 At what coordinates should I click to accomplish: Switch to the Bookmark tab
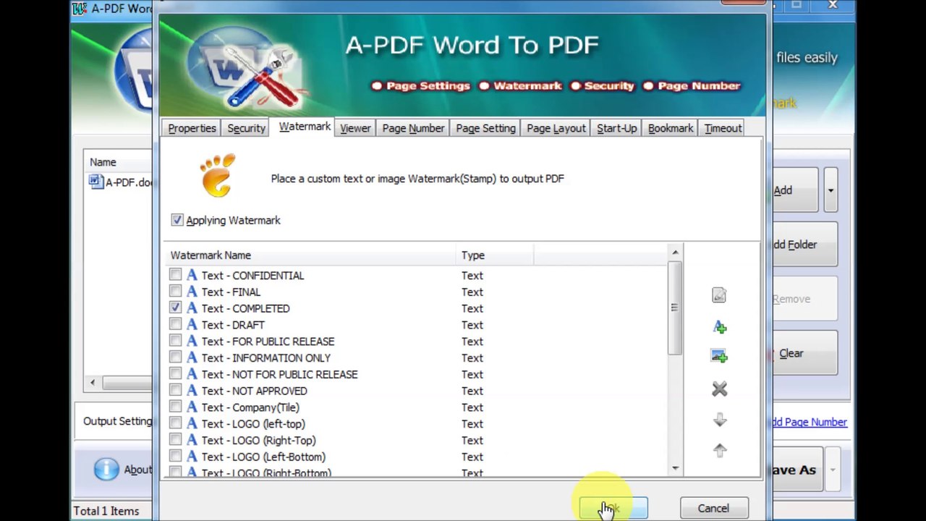(x=670, y=128)
